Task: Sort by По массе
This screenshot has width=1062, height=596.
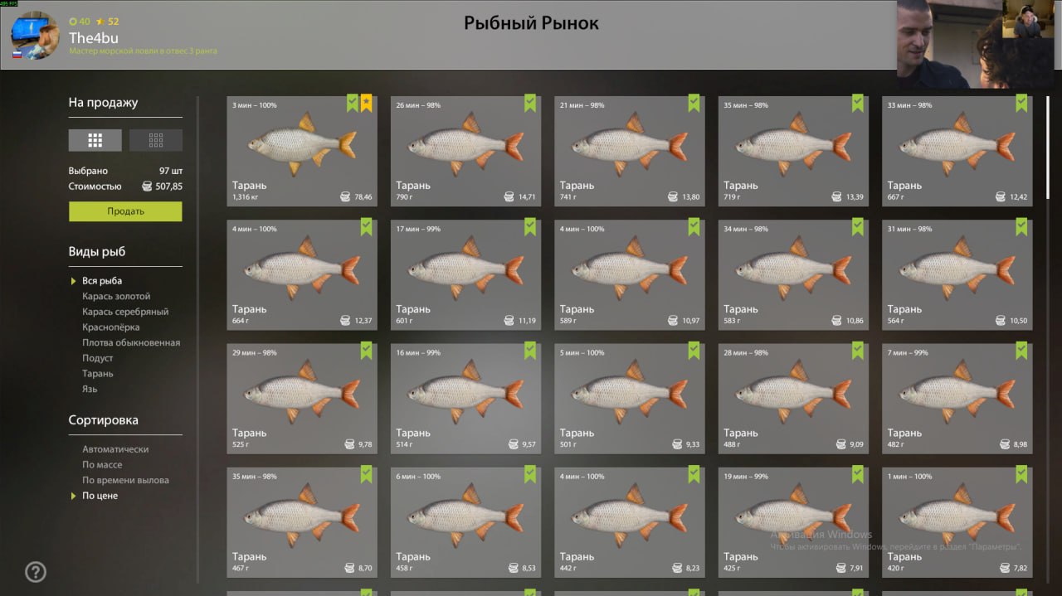Action: coord(102,465)
